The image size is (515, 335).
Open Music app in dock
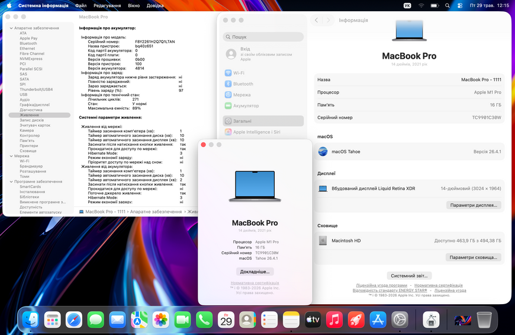pyautogui.click(x=334, y=320)
